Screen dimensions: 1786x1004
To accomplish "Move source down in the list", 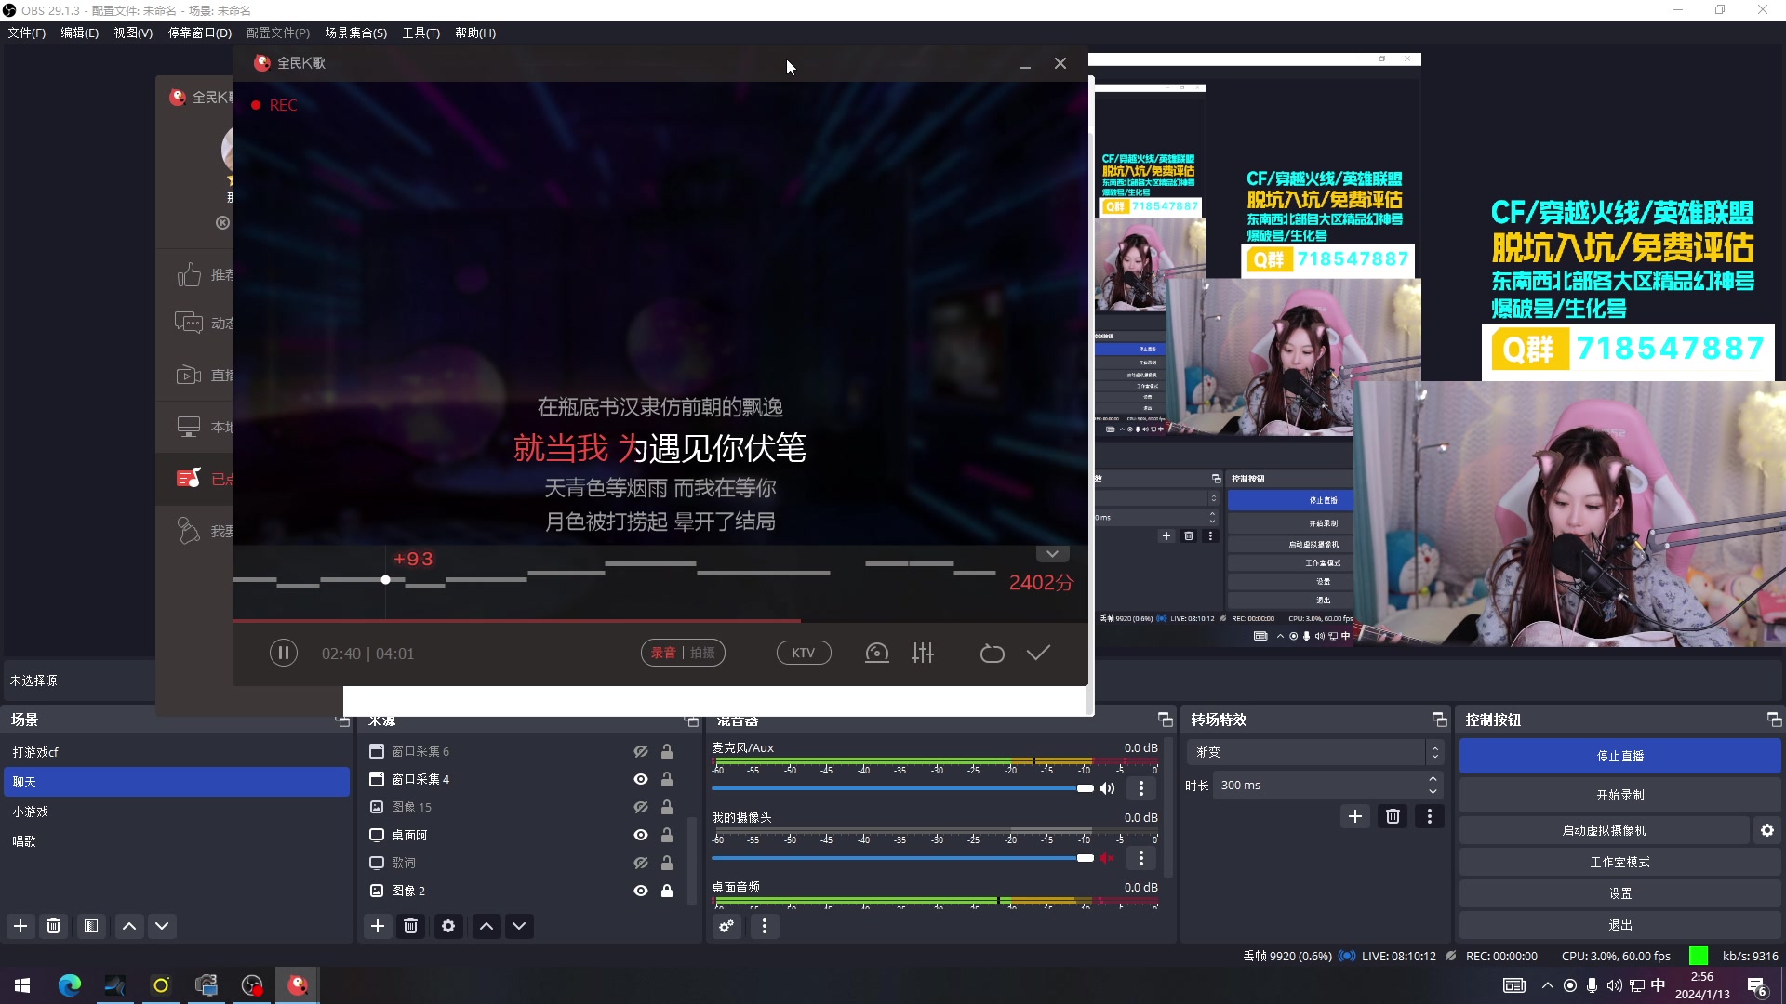I will click(519, 926).
